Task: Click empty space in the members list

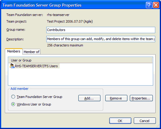Action: 80,77
